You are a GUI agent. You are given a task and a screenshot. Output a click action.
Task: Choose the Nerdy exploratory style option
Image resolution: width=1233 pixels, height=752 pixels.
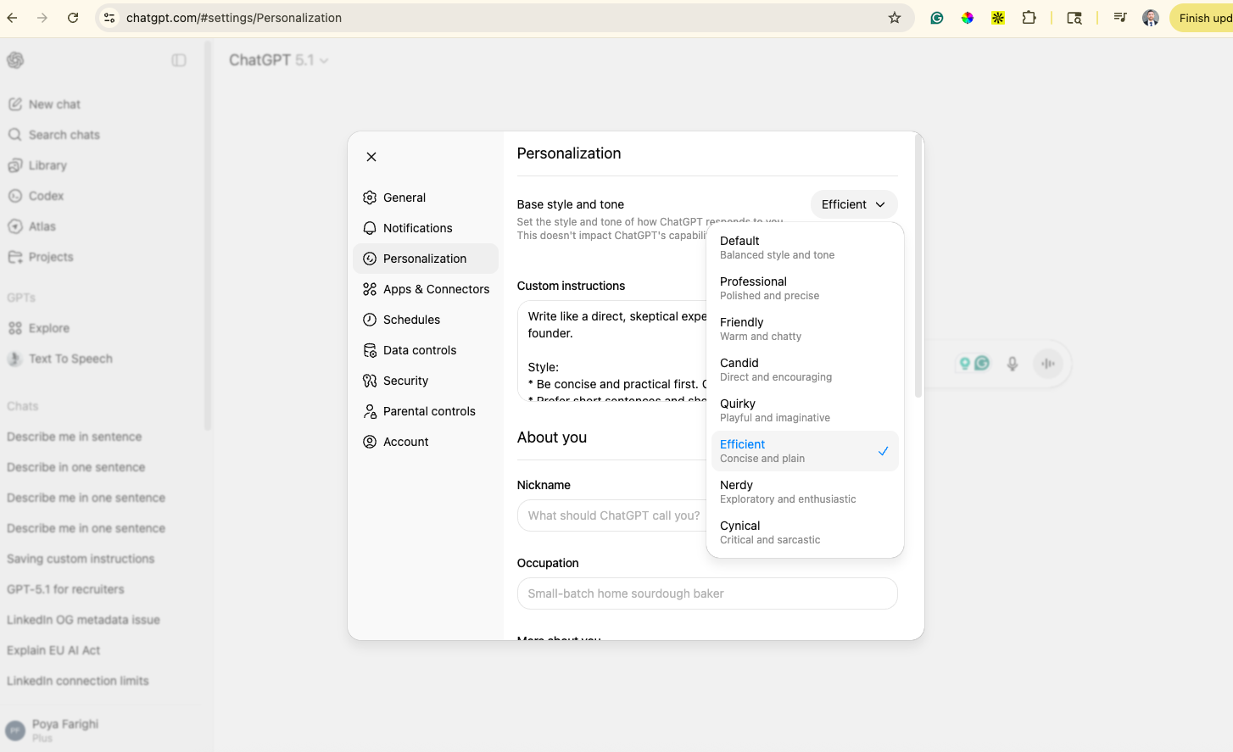pos(805,492)
